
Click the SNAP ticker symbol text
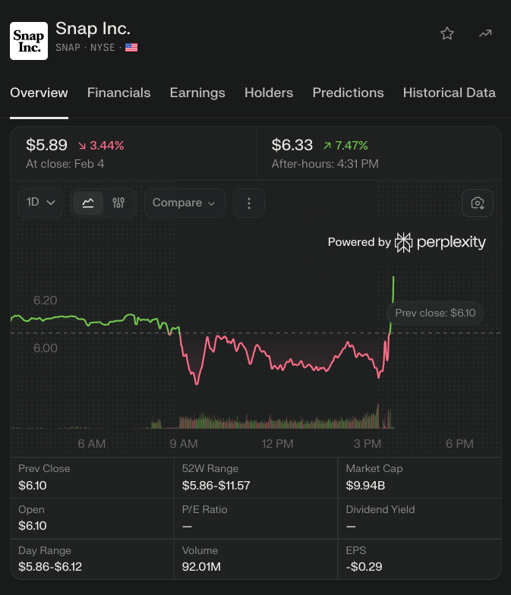68,48
